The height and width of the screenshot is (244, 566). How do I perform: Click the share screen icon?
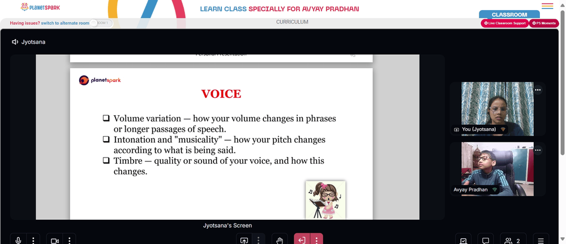[244, 239]
